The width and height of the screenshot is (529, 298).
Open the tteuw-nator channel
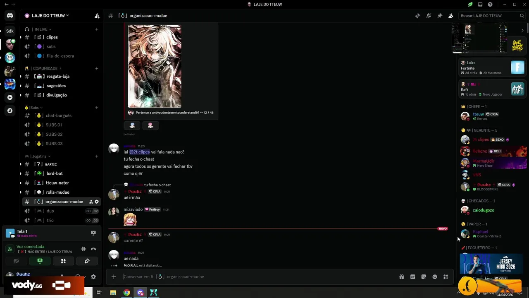click(x=61, y=183)
